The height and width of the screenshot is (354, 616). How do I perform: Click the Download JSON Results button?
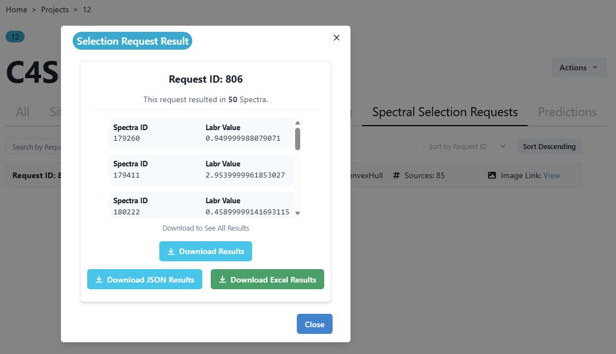point(145,280)
